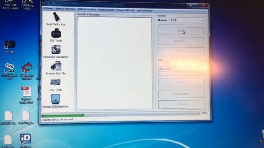264x148 pixels.
Task: Open the Other Function menu
Action: click(87, 9)
